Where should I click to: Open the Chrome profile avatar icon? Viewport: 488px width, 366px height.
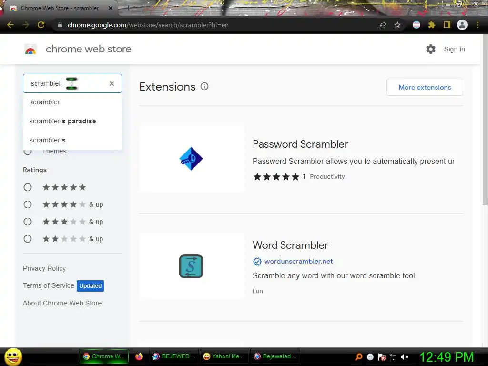coord(462,25)
